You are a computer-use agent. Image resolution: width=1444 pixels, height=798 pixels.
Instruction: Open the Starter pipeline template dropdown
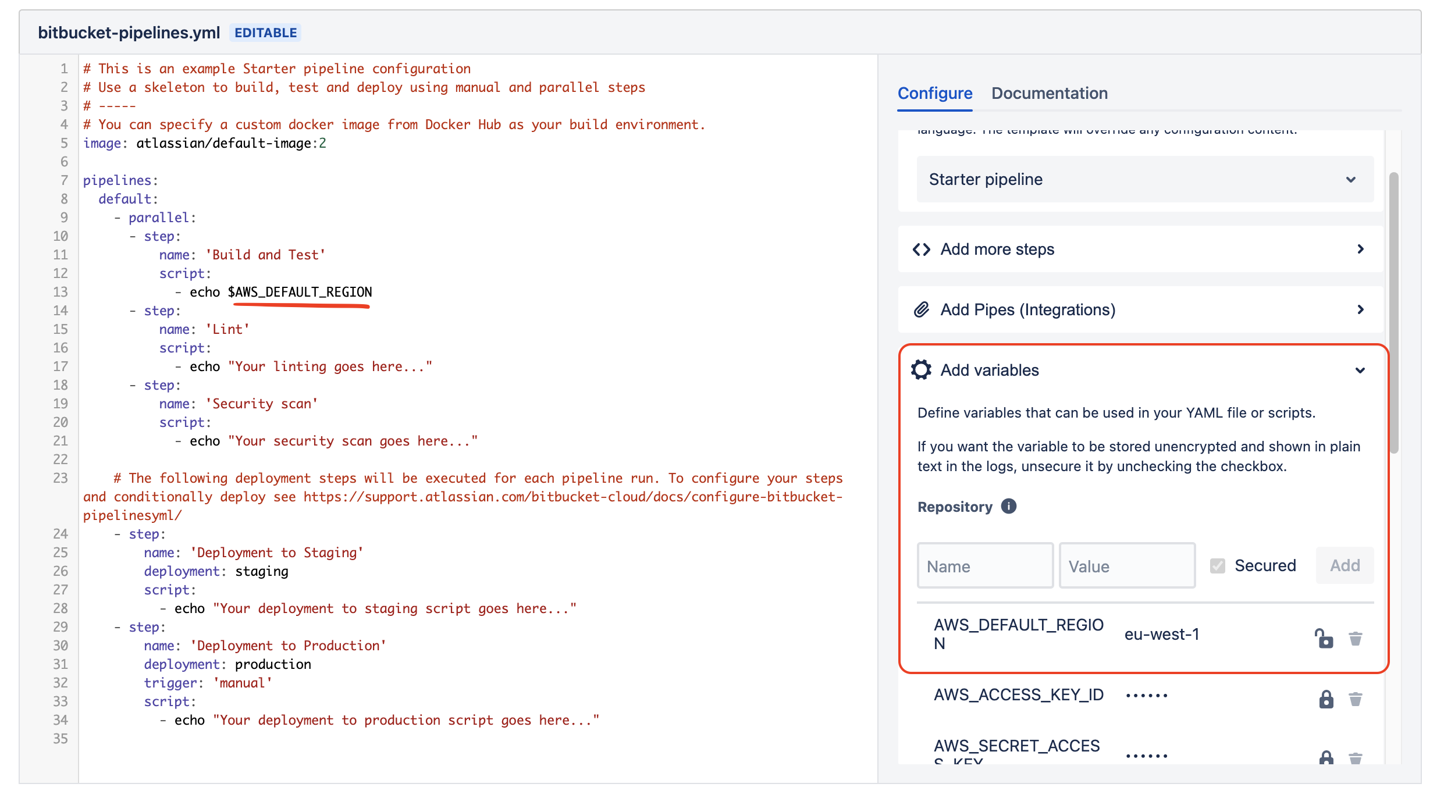(1144, 179)
